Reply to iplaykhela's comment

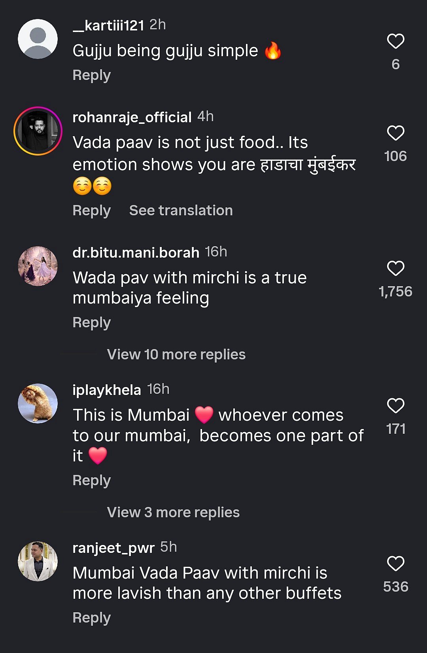pyautogui.click(x=92, y=480)
